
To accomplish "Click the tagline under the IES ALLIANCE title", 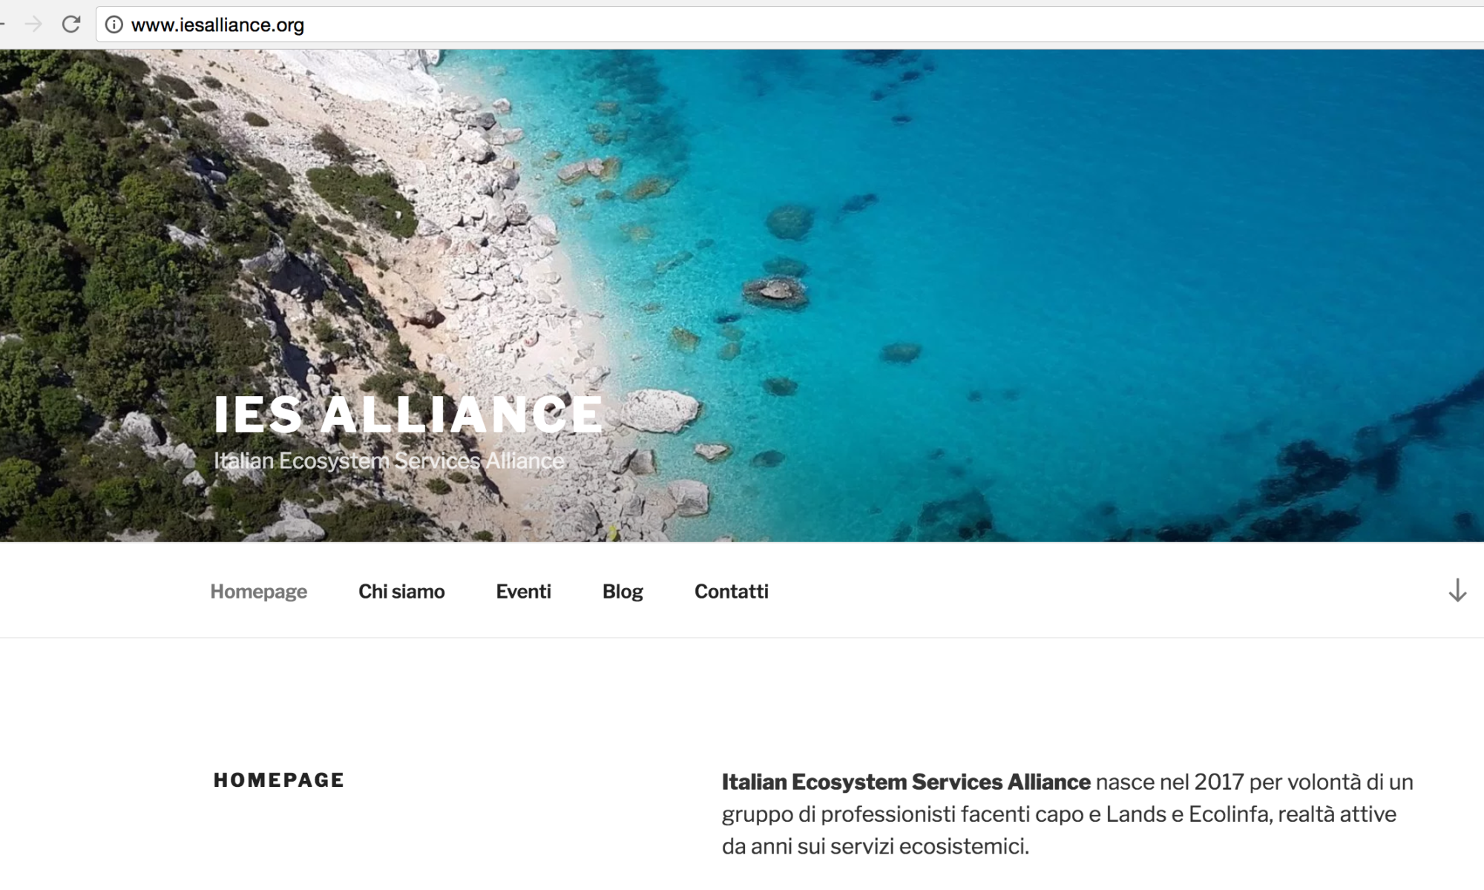I will tap(389, 461).
